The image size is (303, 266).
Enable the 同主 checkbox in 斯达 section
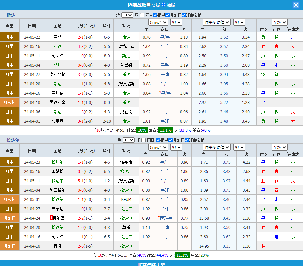click(142, 15)
